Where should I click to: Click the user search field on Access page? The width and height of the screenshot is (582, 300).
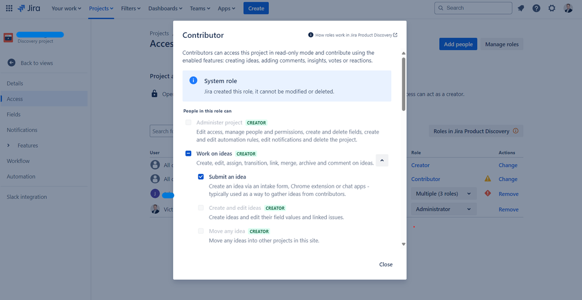coord(162,131)
